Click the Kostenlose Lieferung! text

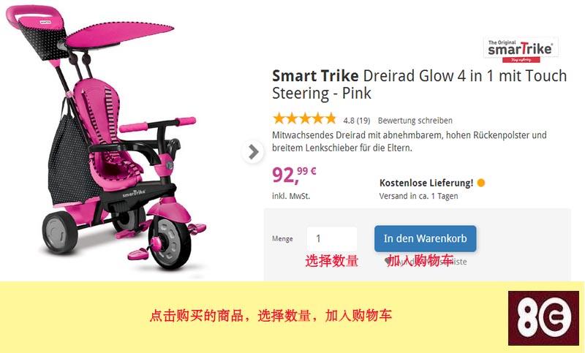(426, 183)
